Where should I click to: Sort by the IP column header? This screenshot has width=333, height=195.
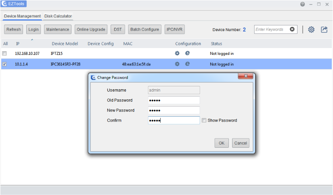pyautogui.click(x=18, y=44)
